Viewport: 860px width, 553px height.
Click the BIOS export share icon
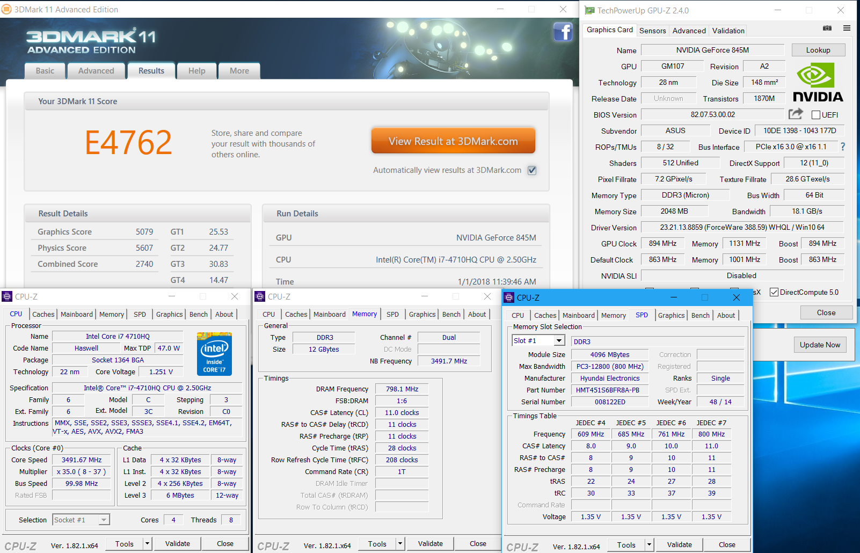796,114
